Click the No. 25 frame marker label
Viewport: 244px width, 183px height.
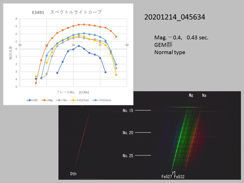pyautogui.click(x=128, y=156)
